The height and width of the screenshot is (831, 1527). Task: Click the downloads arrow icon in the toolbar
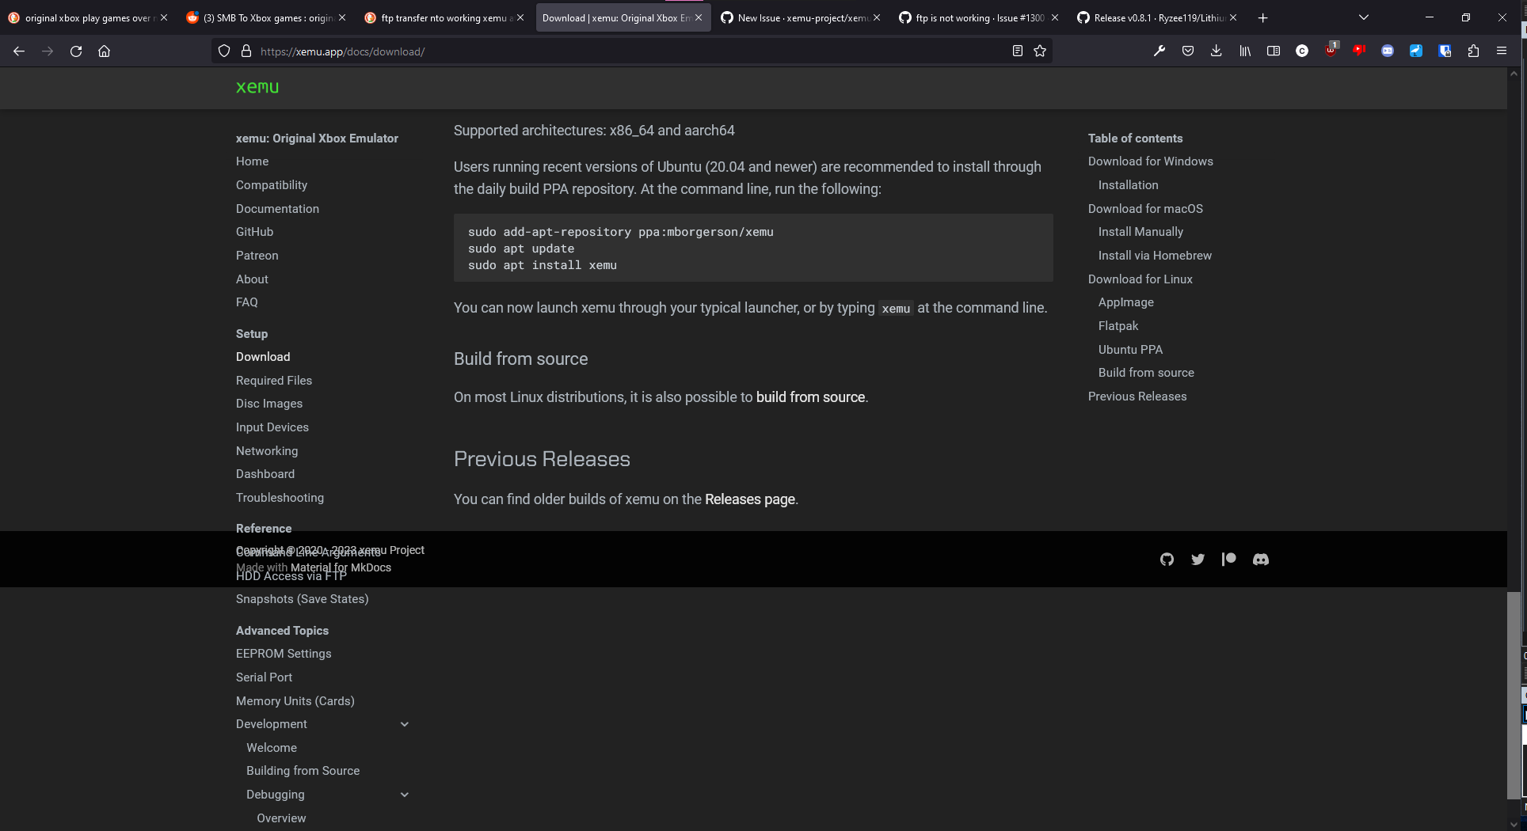click(x=1216, y=51)
